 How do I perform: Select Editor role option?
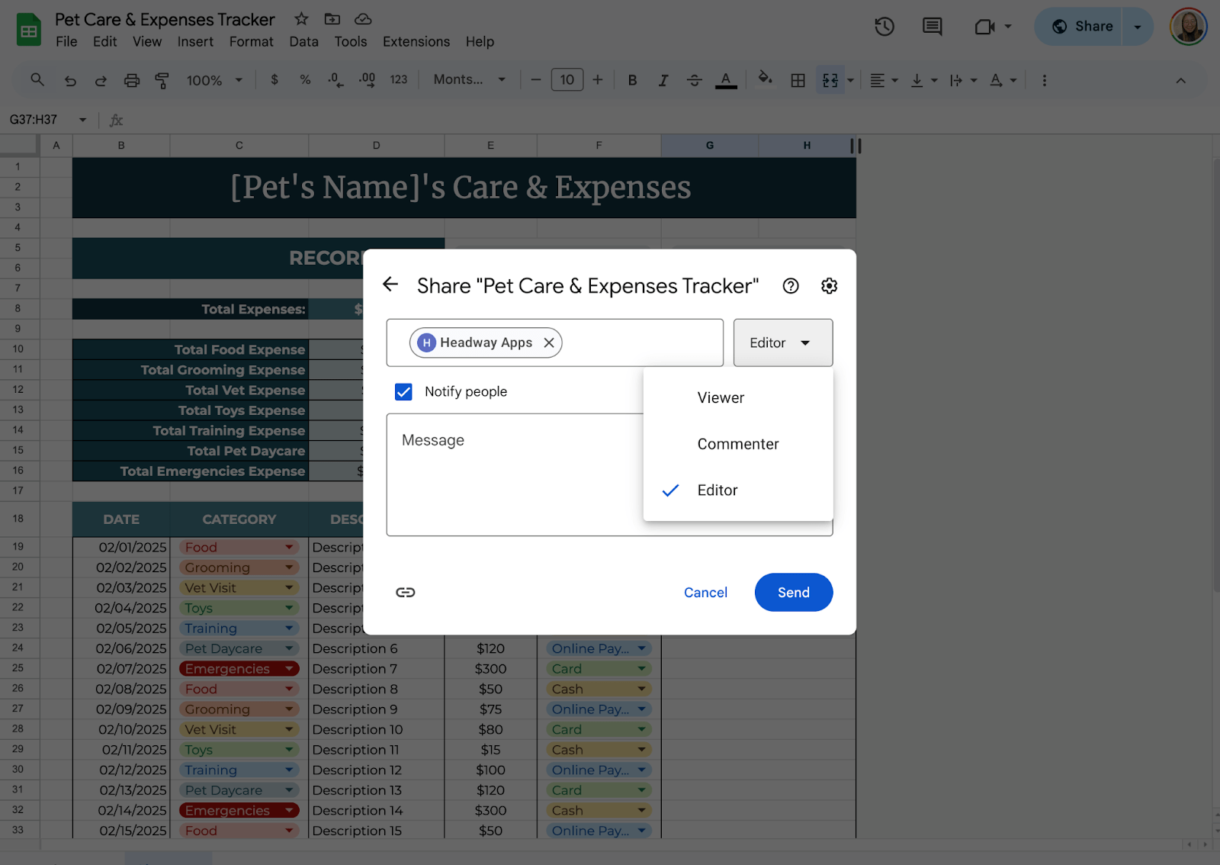tap(737, 490)
